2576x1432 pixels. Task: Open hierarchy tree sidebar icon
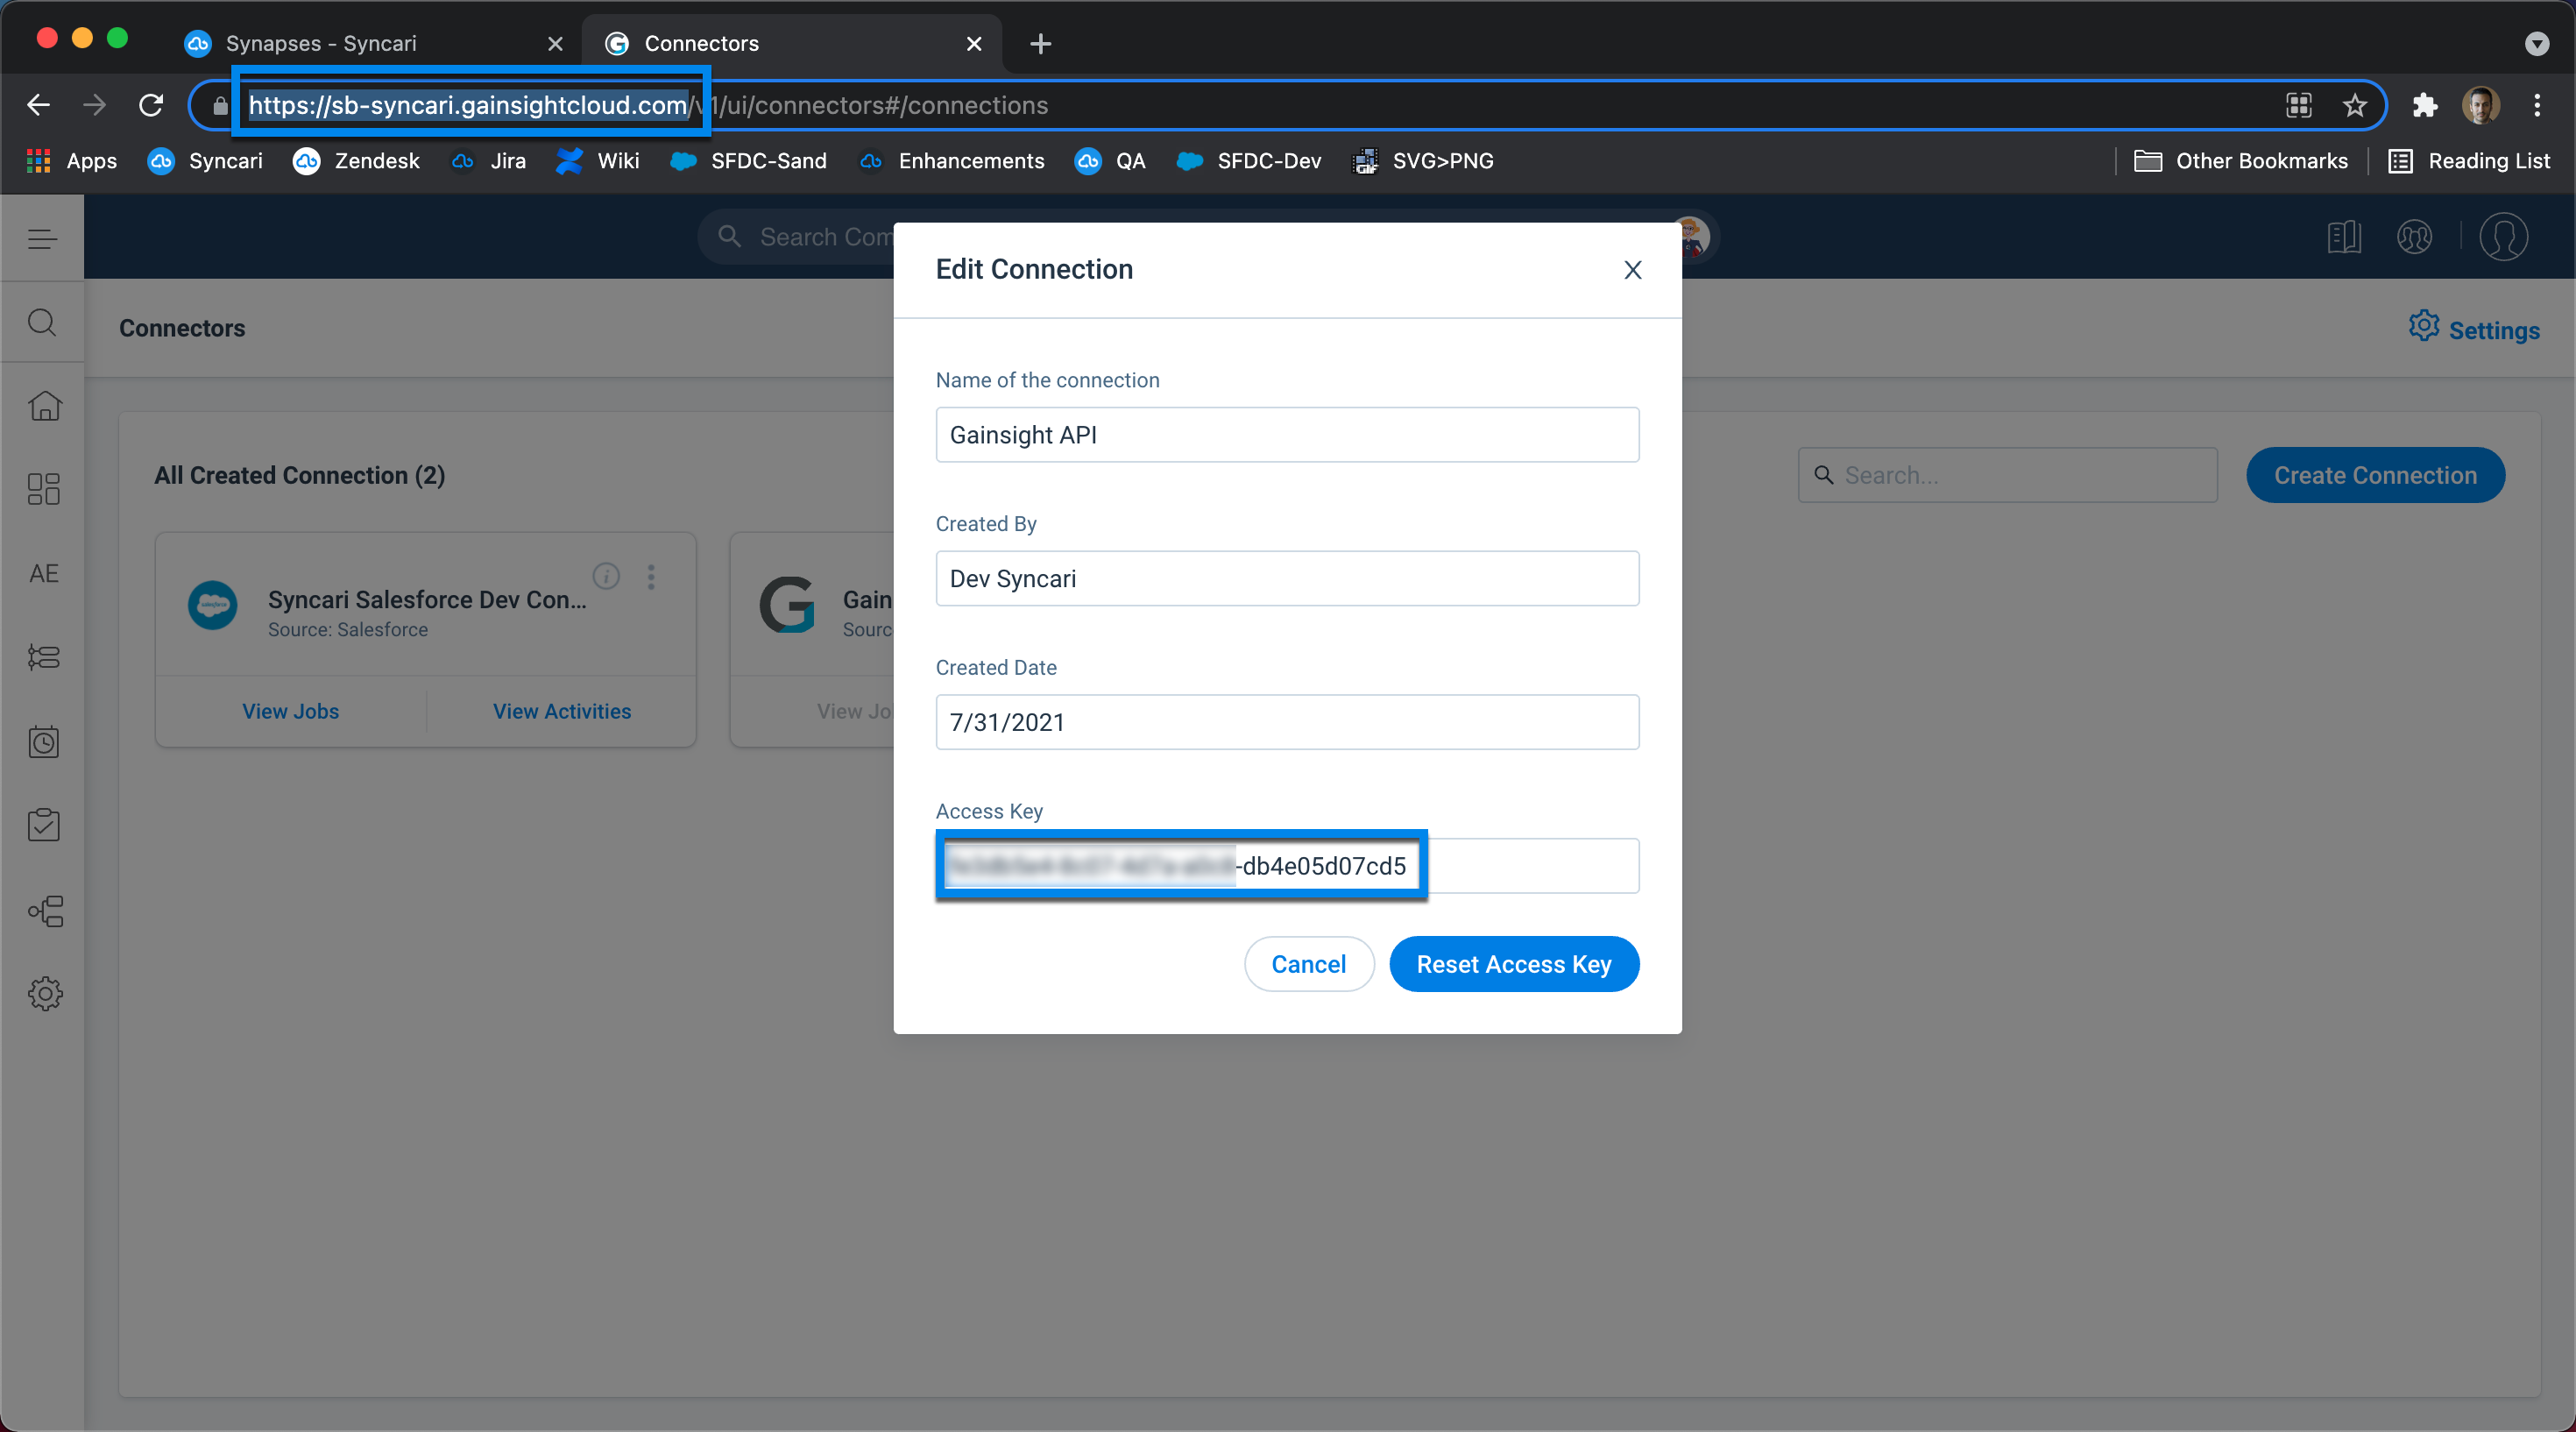click(x=46, y=911)
